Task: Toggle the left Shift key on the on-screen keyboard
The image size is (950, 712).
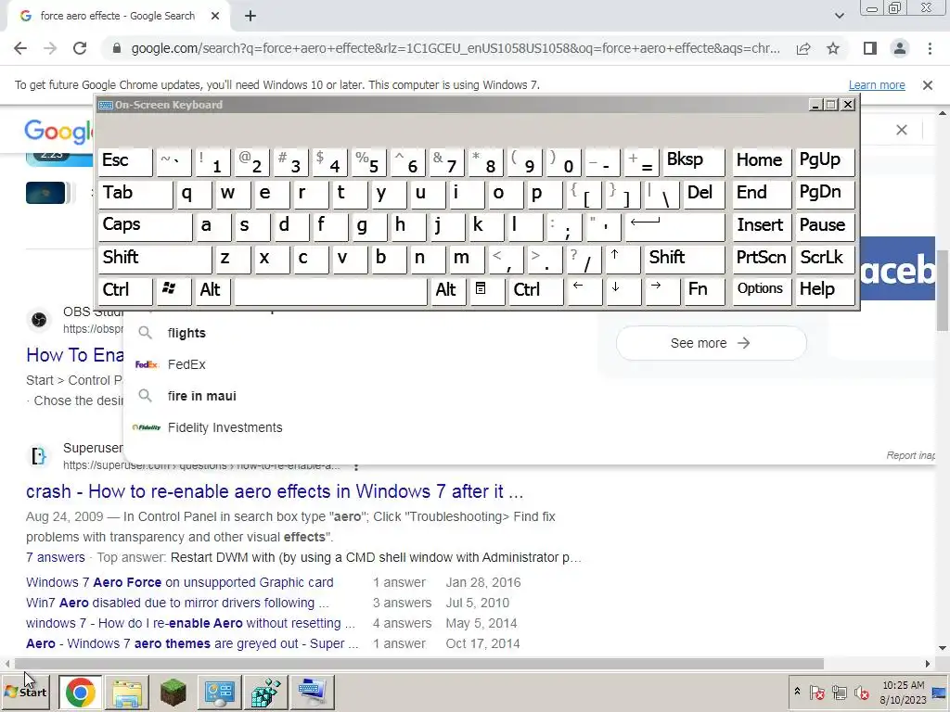Action: tap(155, 259)
